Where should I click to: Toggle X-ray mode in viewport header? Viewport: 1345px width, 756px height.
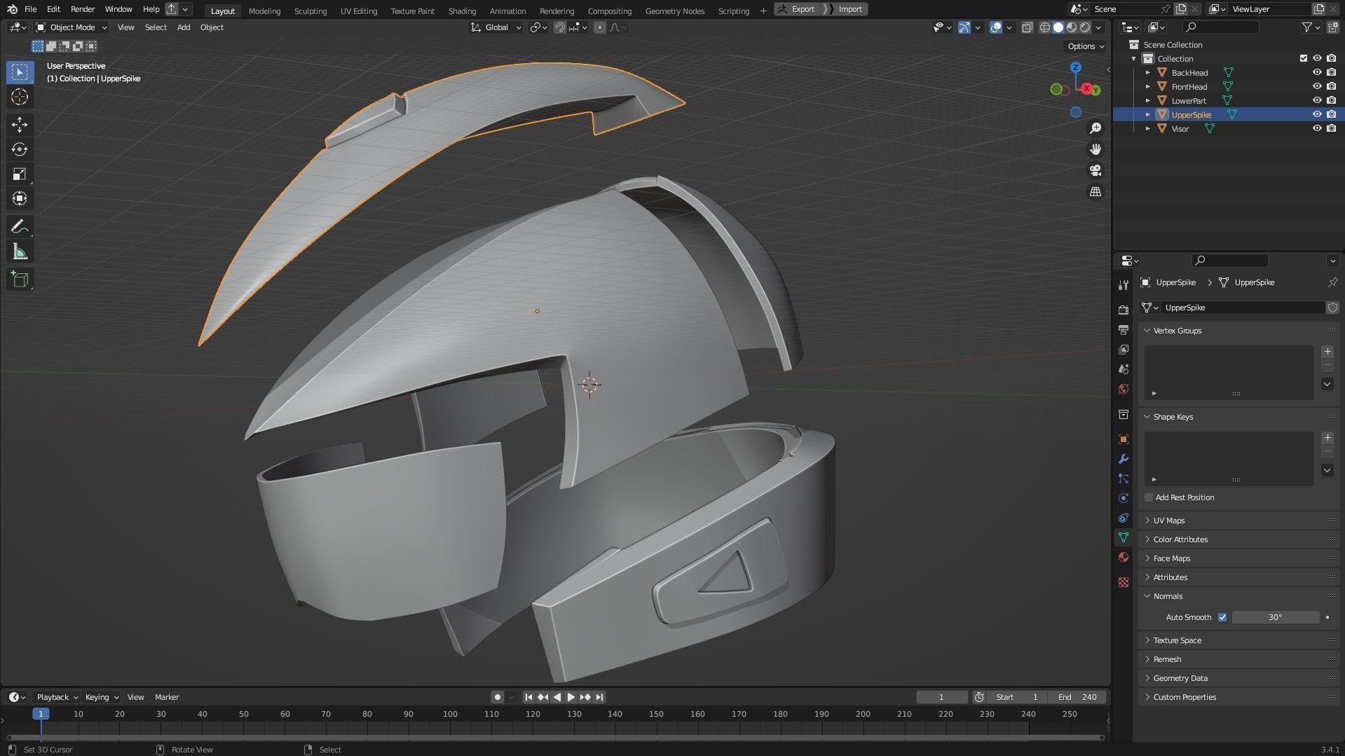click(x=1027, y=27)
